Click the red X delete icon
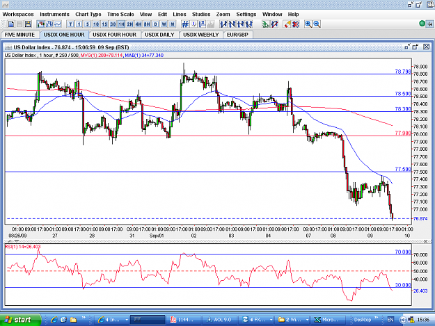 (296, 24)
